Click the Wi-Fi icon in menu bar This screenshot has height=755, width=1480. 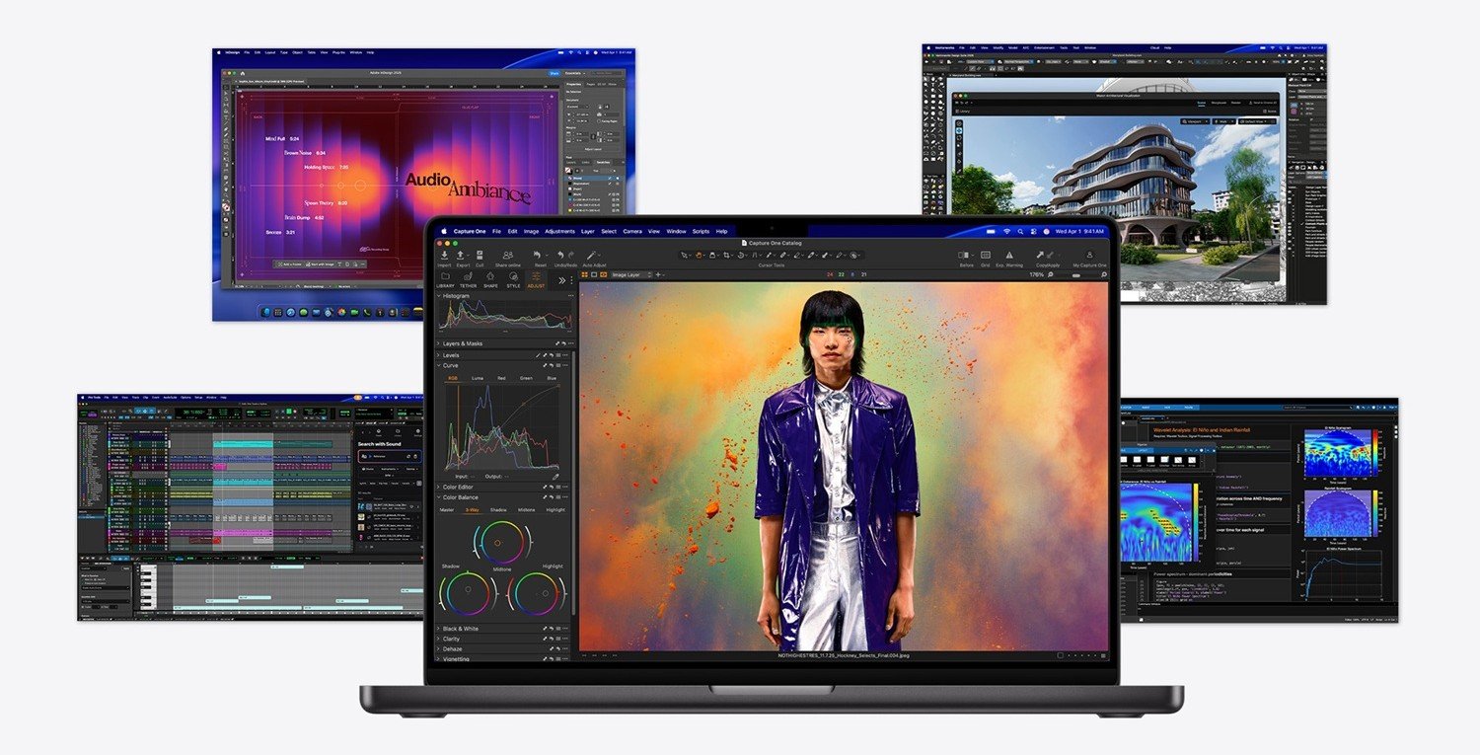1007,231
